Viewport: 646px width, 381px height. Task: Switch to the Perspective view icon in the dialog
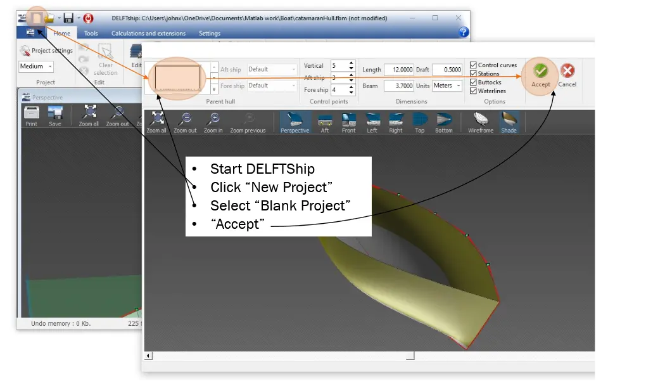tap(295, 122)
